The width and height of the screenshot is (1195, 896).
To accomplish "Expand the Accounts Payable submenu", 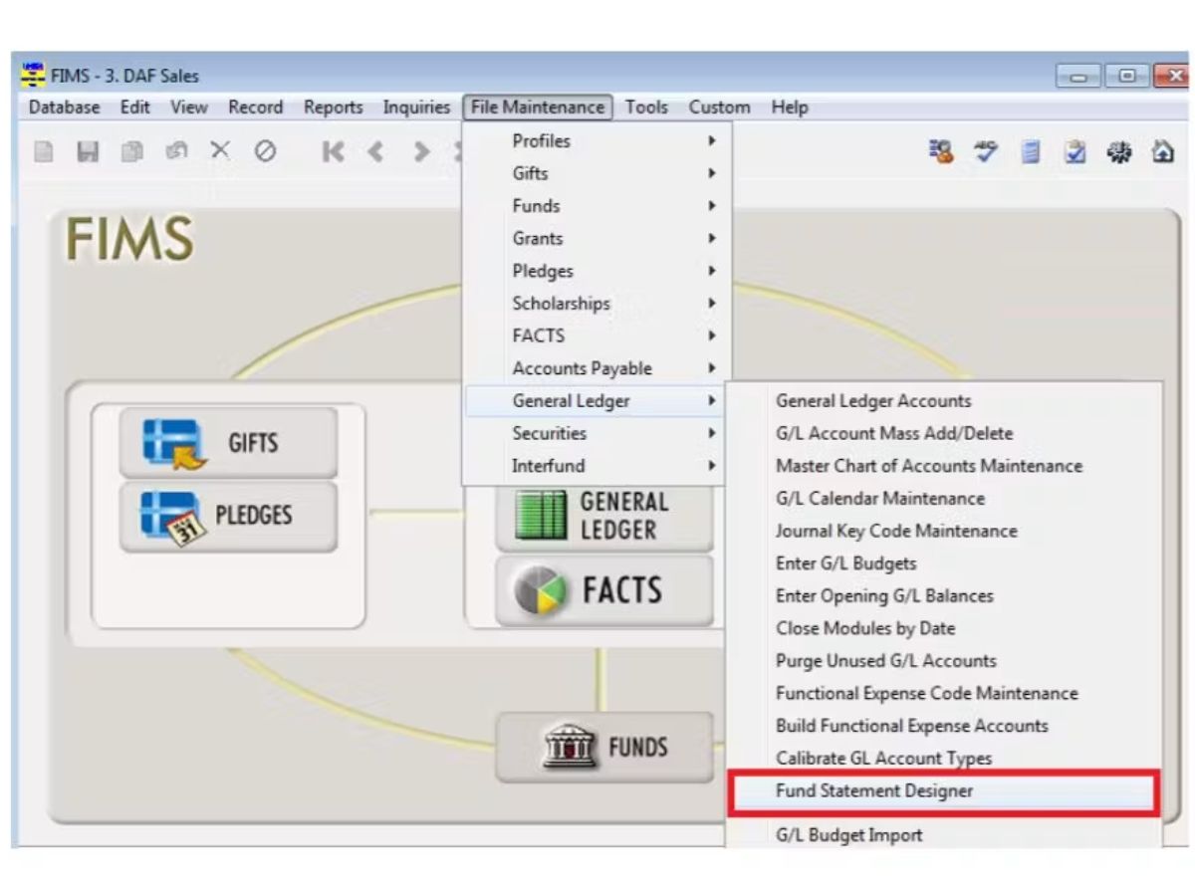I will (597, 368).
